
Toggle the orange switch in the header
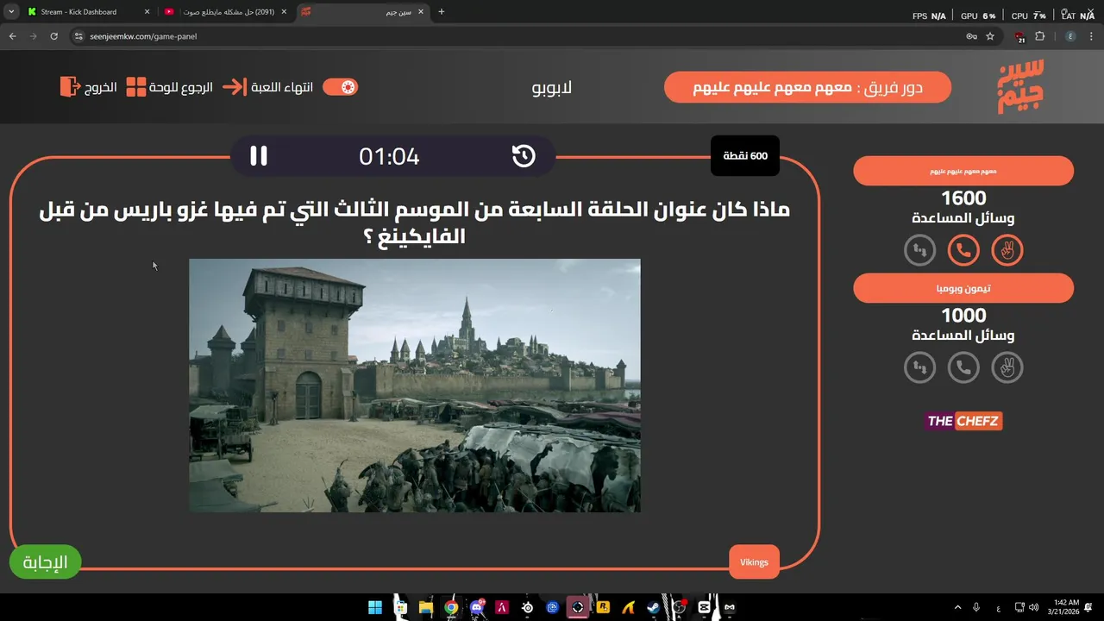340,87
